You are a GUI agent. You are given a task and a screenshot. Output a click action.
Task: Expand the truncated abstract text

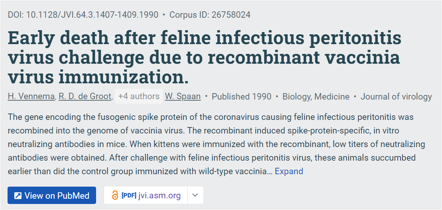289,171
